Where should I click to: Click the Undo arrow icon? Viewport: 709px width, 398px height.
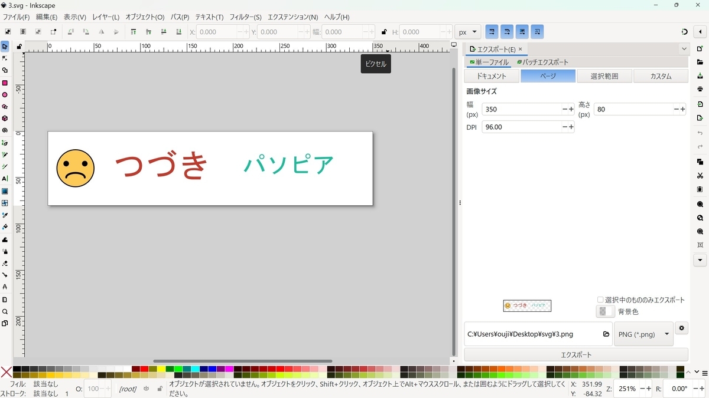(x=700, y=133)
